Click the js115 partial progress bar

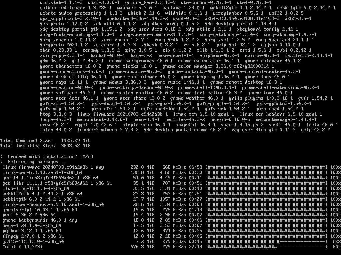266,242
